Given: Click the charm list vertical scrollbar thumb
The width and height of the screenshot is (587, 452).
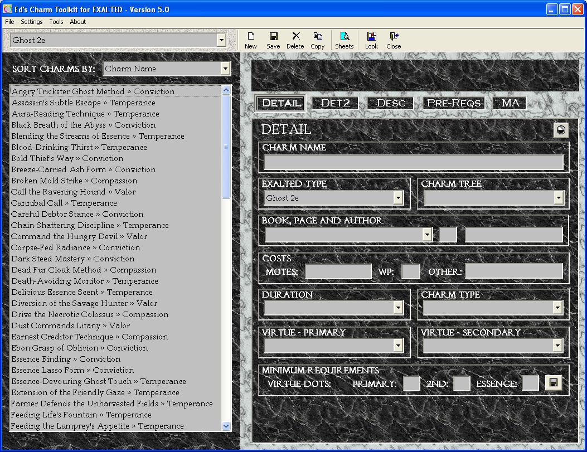Looking at the screenshot, I should (226, 147).
